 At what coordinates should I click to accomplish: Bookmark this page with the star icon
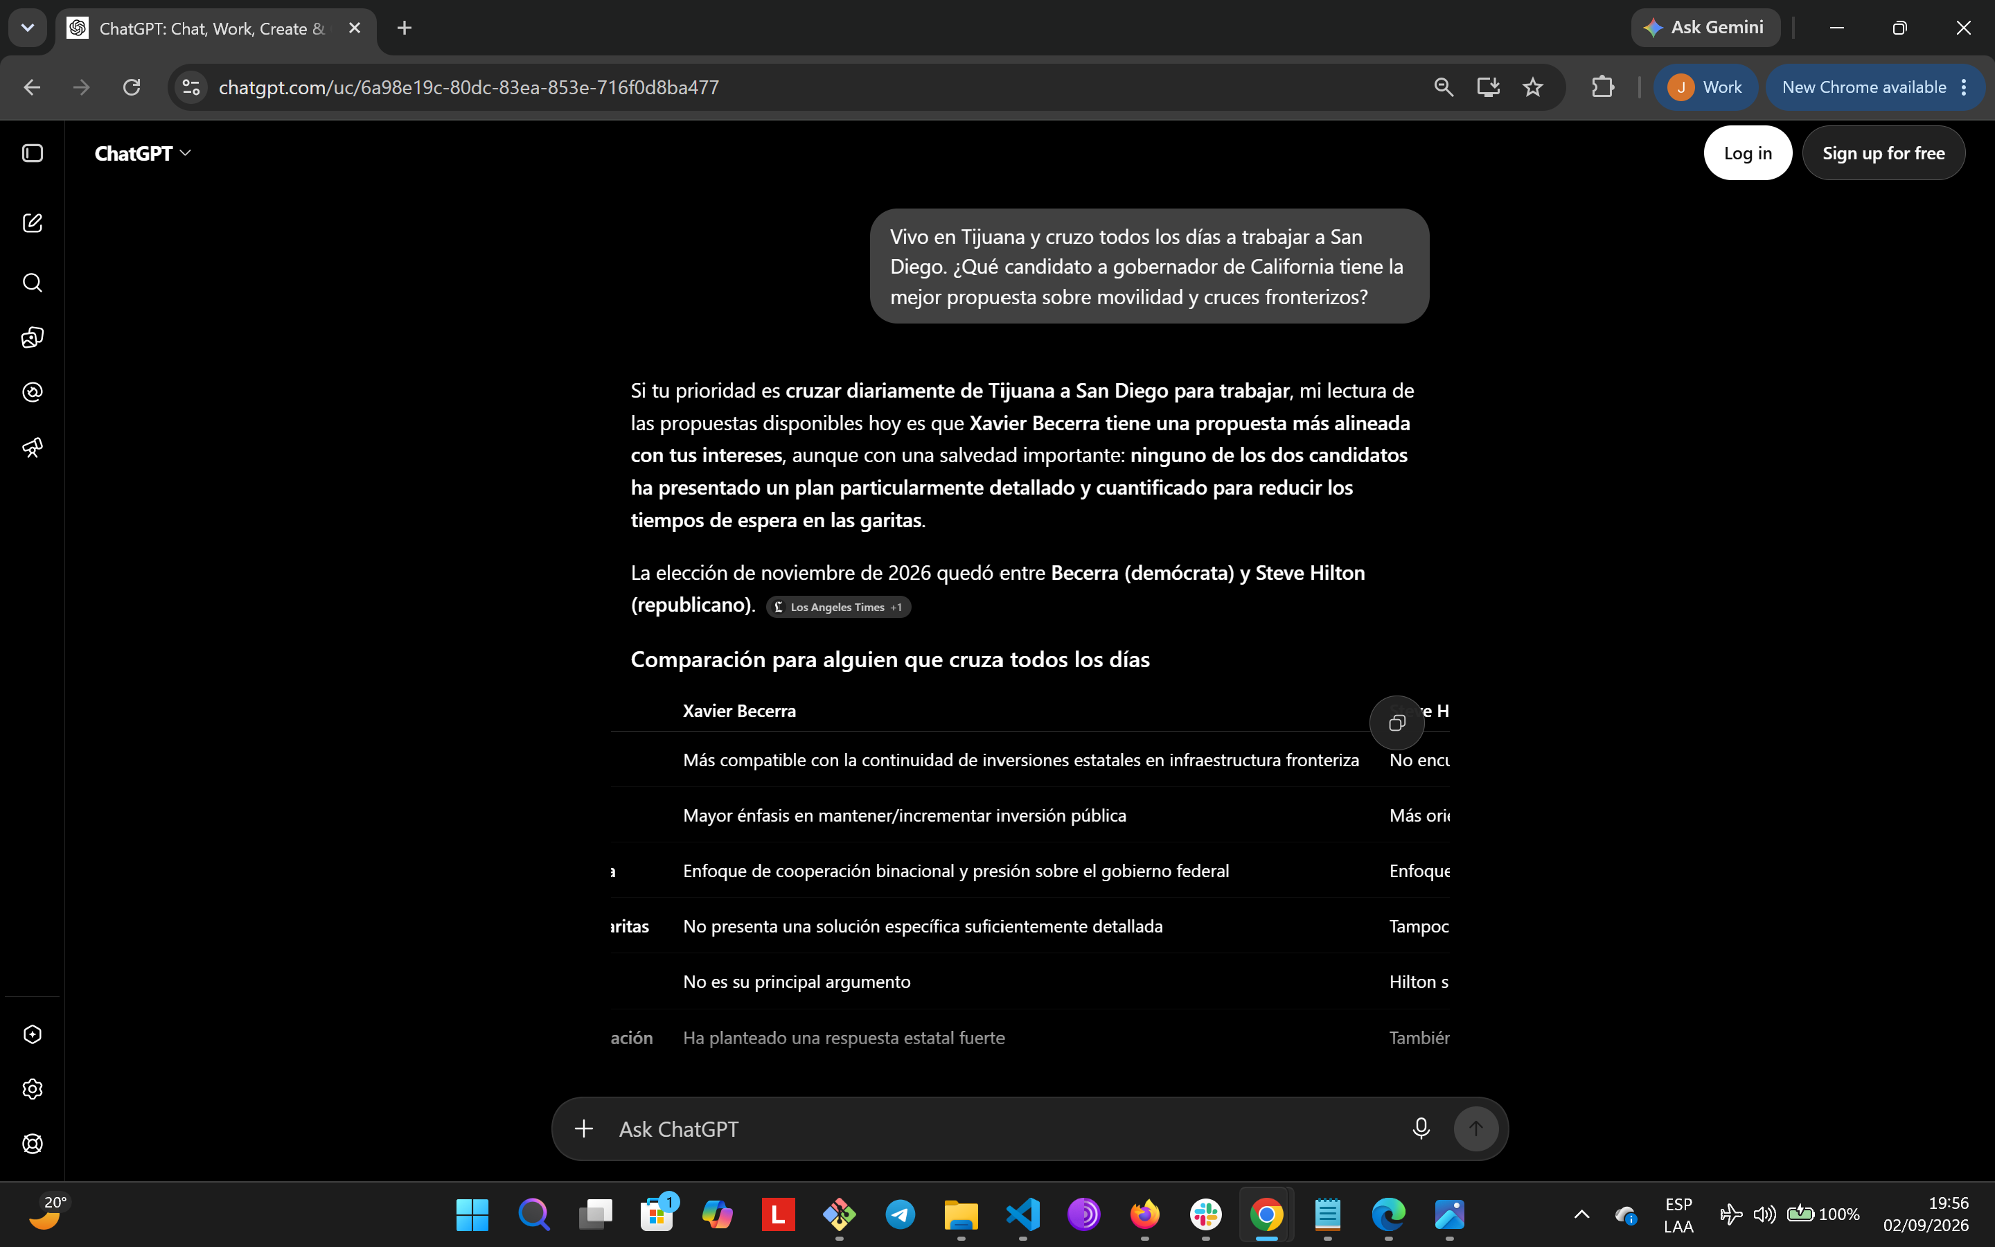point(1532,87)
